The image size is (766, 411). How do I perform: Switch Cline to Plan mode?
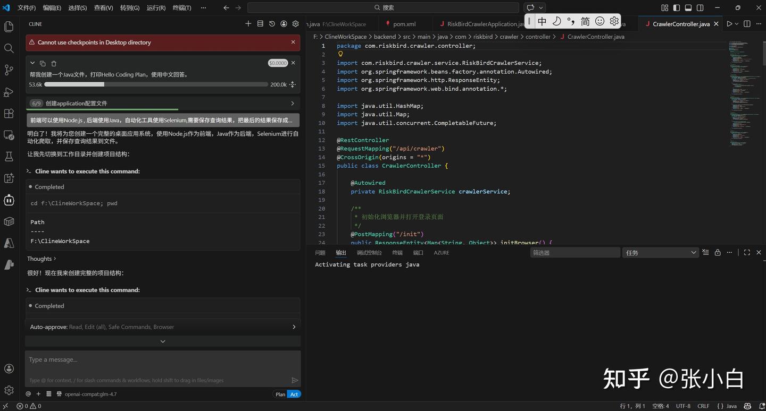point(280,394)
